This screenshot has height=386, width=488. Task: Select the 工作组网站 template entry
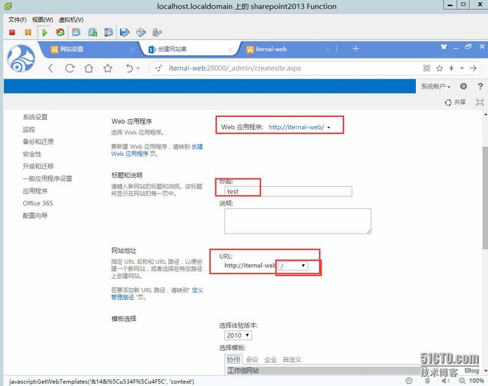point(324,370)
